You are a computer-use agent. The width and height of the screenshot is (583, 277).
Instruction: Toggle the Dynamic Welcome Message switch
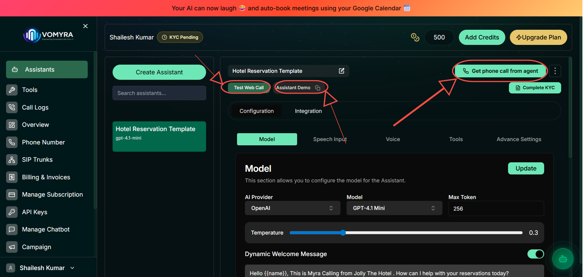coord(536,254)
